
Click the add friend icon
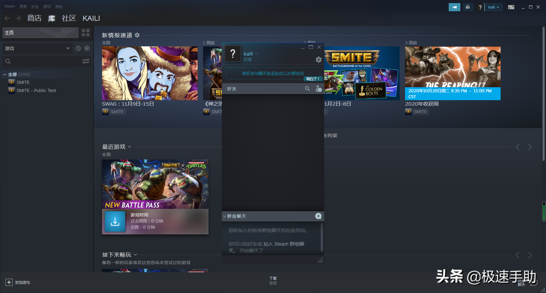coord(318,89)
